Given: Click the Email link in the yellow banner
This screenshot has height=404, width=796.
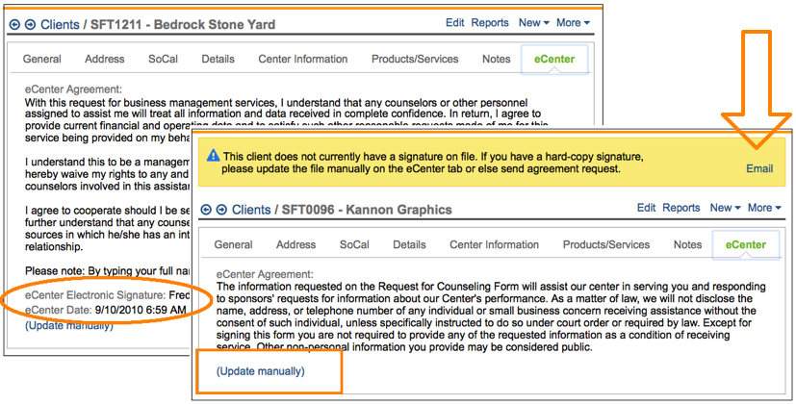Looking at the screenshot, I should 759,168.
